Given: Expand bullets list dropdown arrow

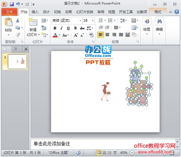Looking at the screenshot, I should tap(105, 20).
